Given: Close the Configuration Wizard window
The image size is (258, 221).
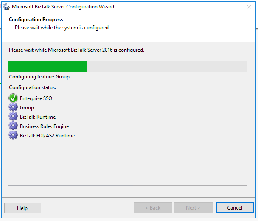Looking at the screenshot, I should pos(249,7).
